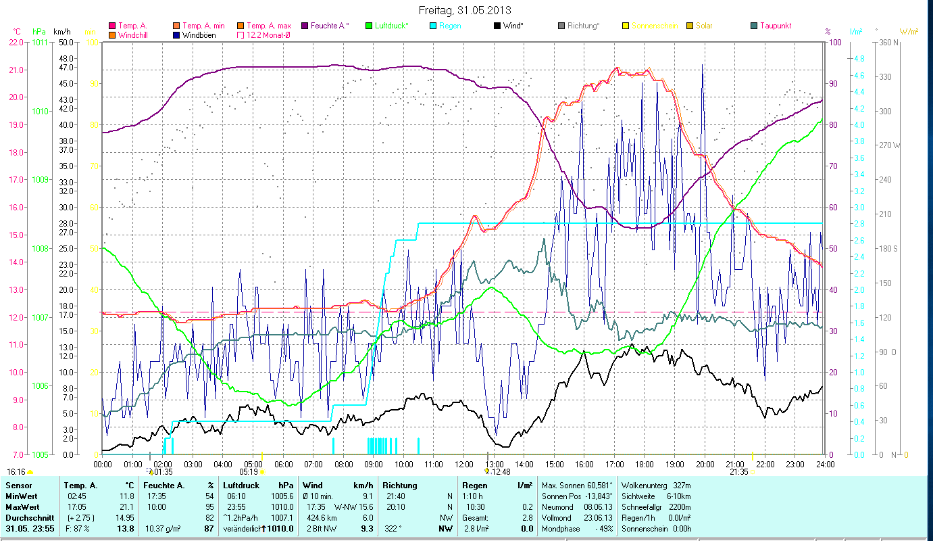
Task: Click the 10.37 g/m³ humidity value
Action: 164,528
